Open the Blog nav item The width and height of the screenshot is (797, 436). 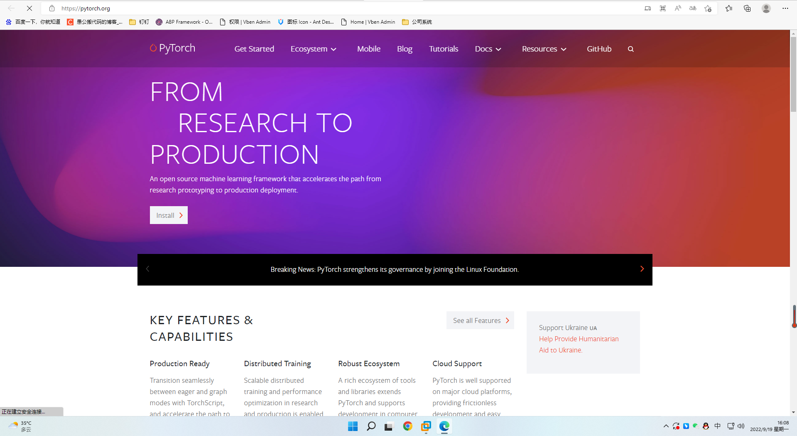coord(405,49)
